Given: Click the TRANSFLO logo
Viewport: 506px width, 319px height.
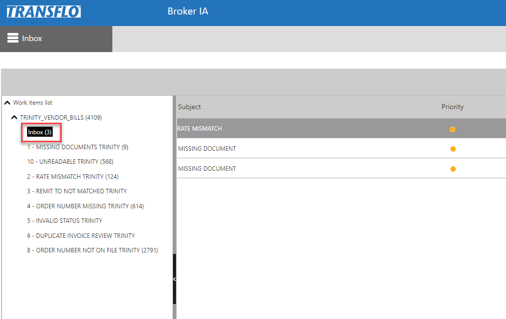Looking at the screenshot, I should (x=44, y=12).
